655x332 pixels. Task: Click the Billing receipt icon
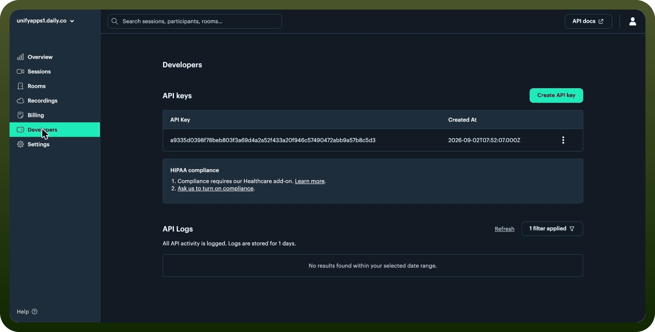pyautogui.click(x=20, y=115)
